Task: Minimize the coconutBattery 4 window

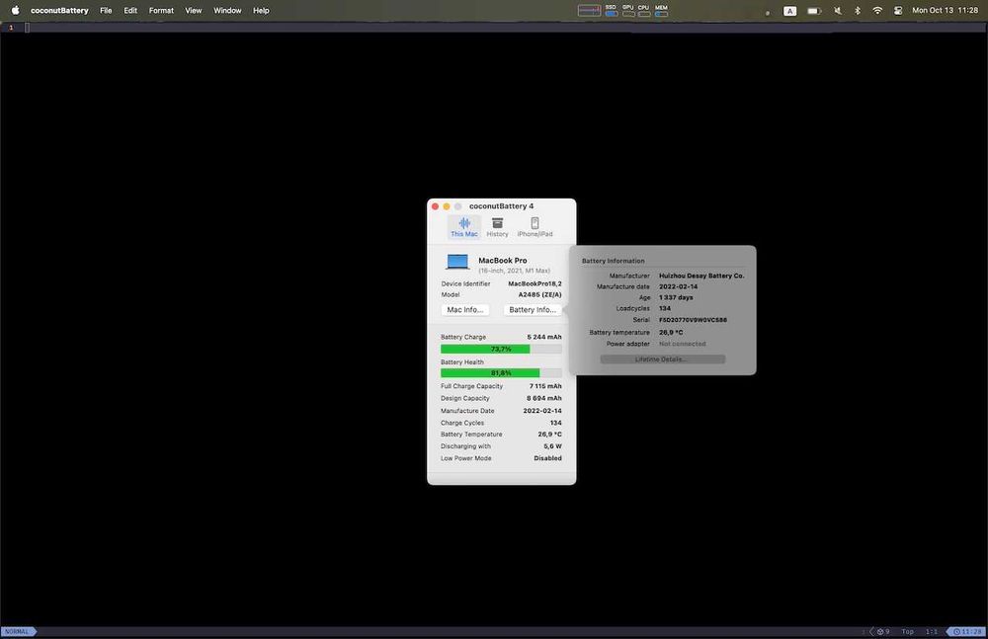Action: [447, 206]
